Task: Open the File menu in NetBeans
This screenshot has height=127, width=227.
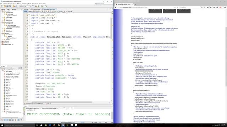Action: coord(1,4)
